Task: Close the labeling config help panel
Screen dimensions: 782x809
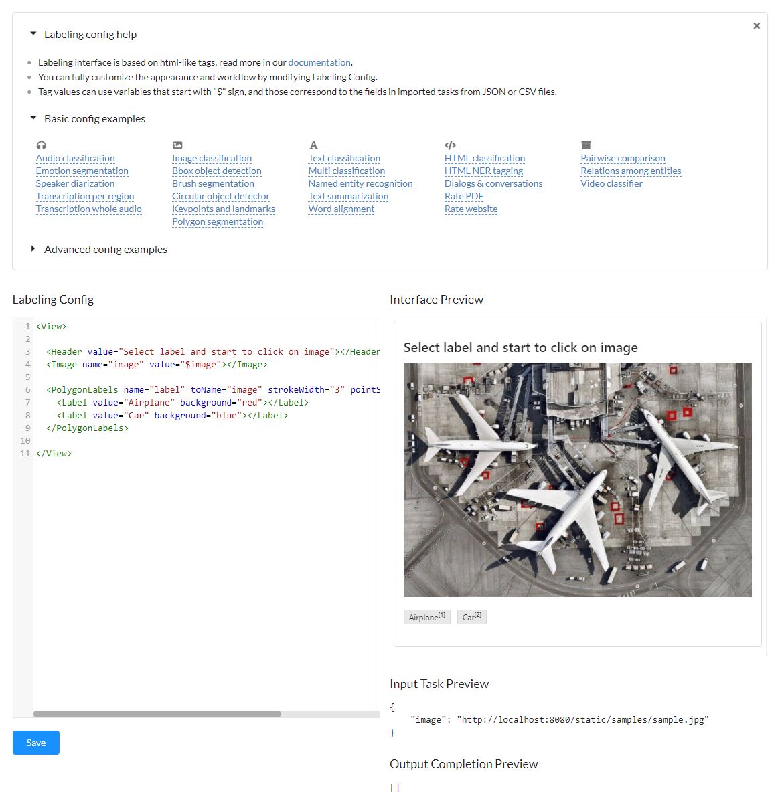Action: coord(757,26)
